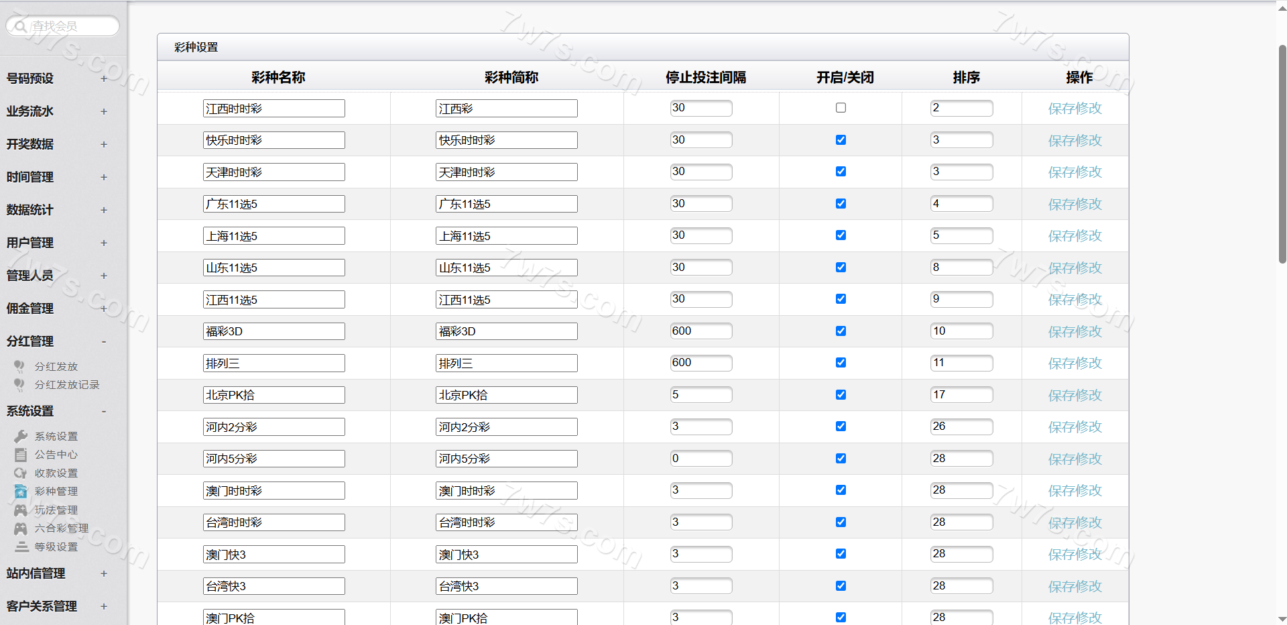Expand the 号码预设 sidebar section

(104, 78)
